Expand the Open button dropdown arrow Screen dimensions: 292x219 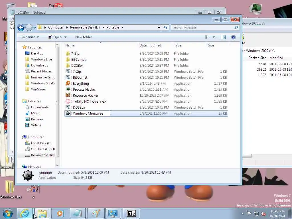[x=65, y=37]
